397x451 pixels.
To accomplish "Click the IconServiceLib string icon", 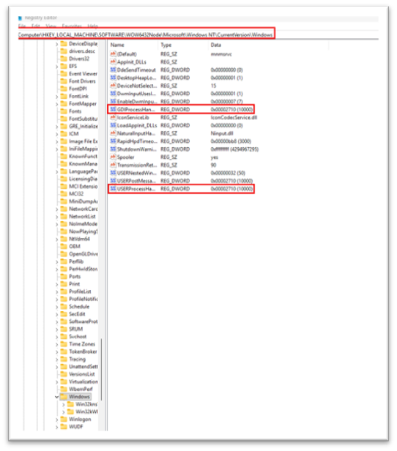I will (113, 117).
